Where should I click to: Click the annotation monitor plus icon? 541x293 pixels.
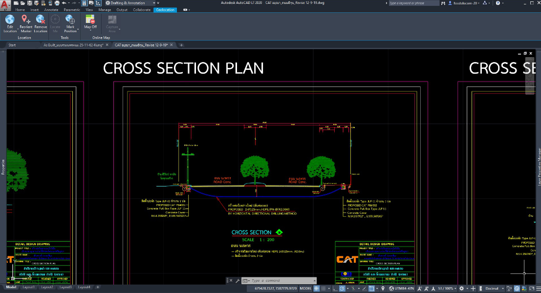[x=473, y=289]
